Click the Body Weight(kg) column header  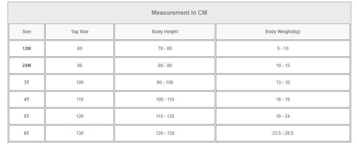[283, 32]
